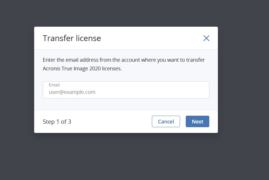Click the Next button
This screenshot has width=269, height=180.
(197, 121)
